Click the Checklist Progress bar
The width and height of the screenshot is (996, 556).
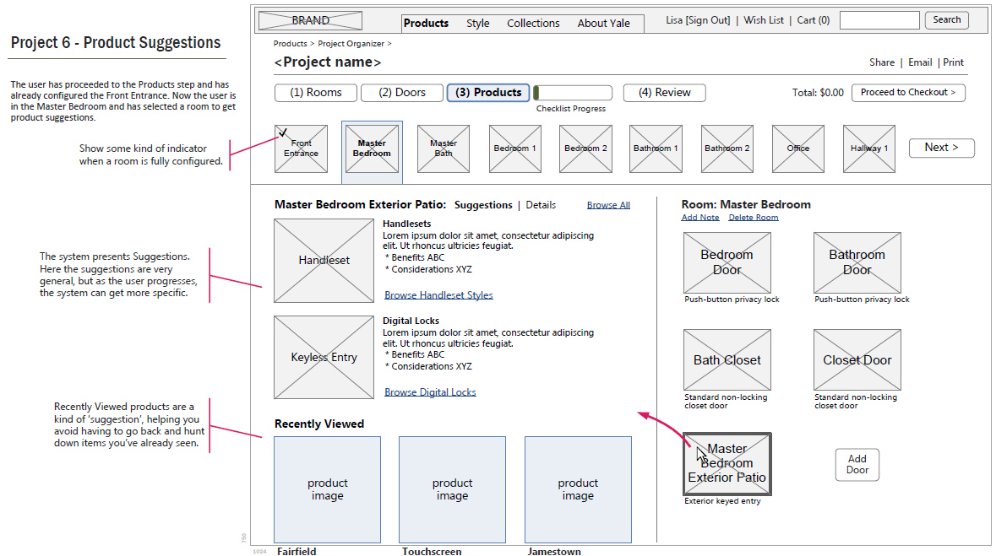coord(572,93)
